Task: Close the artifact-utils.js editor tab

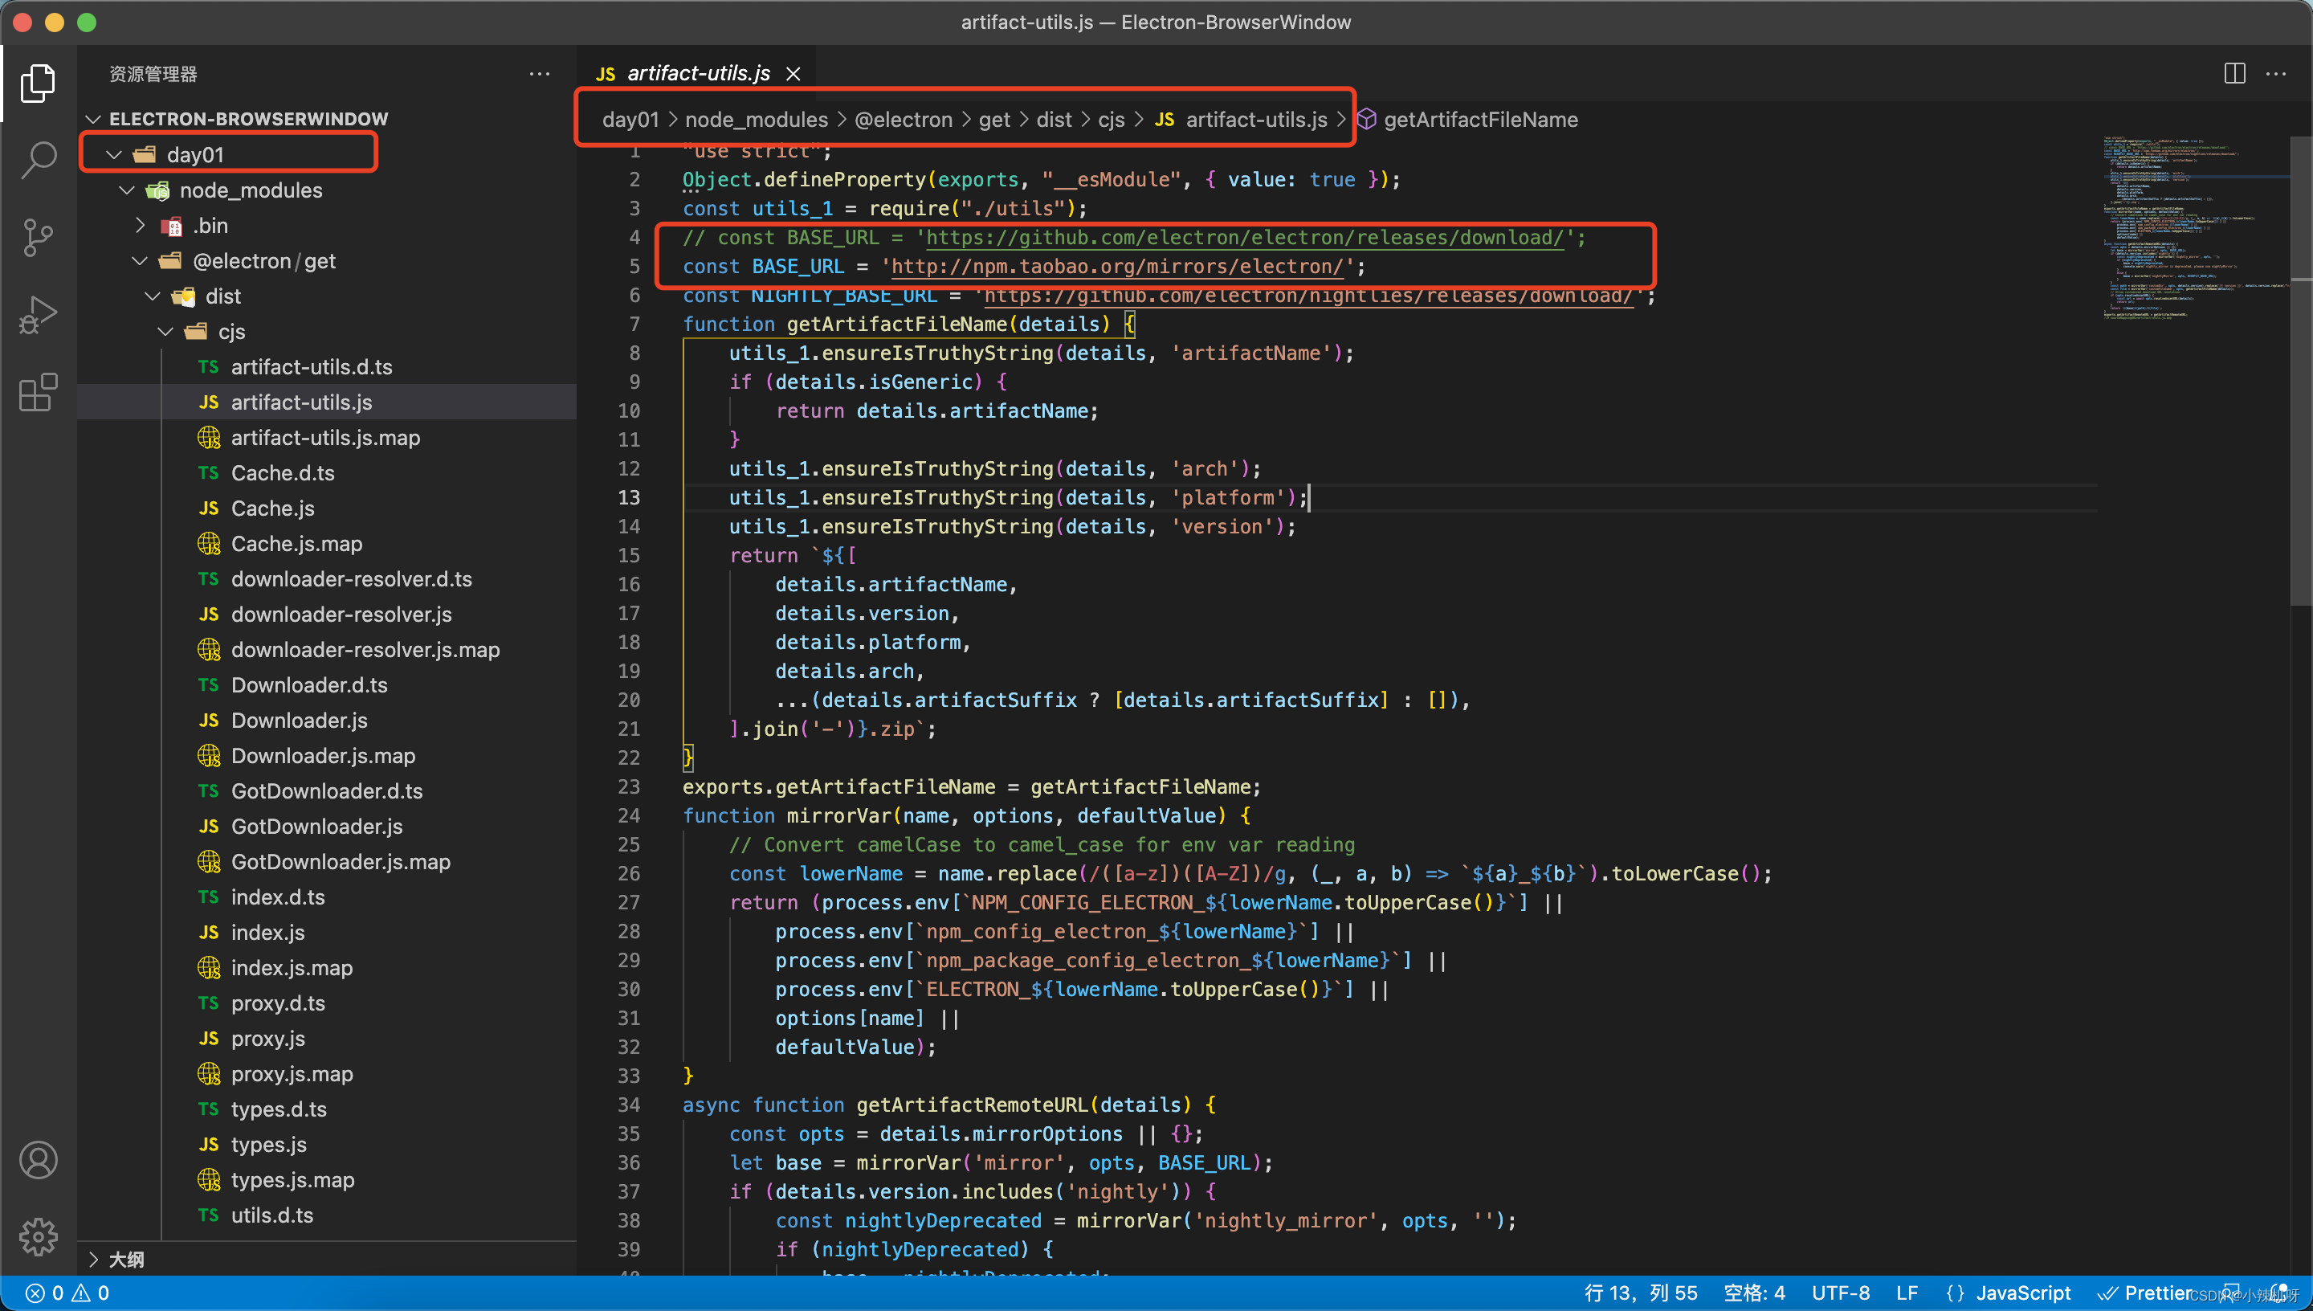Action: [793, 74]
